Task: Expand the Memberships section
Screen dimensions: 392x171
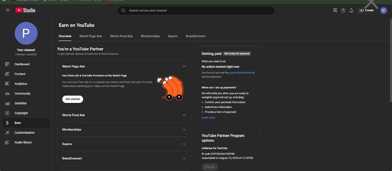Action: (x=184, y=130)
